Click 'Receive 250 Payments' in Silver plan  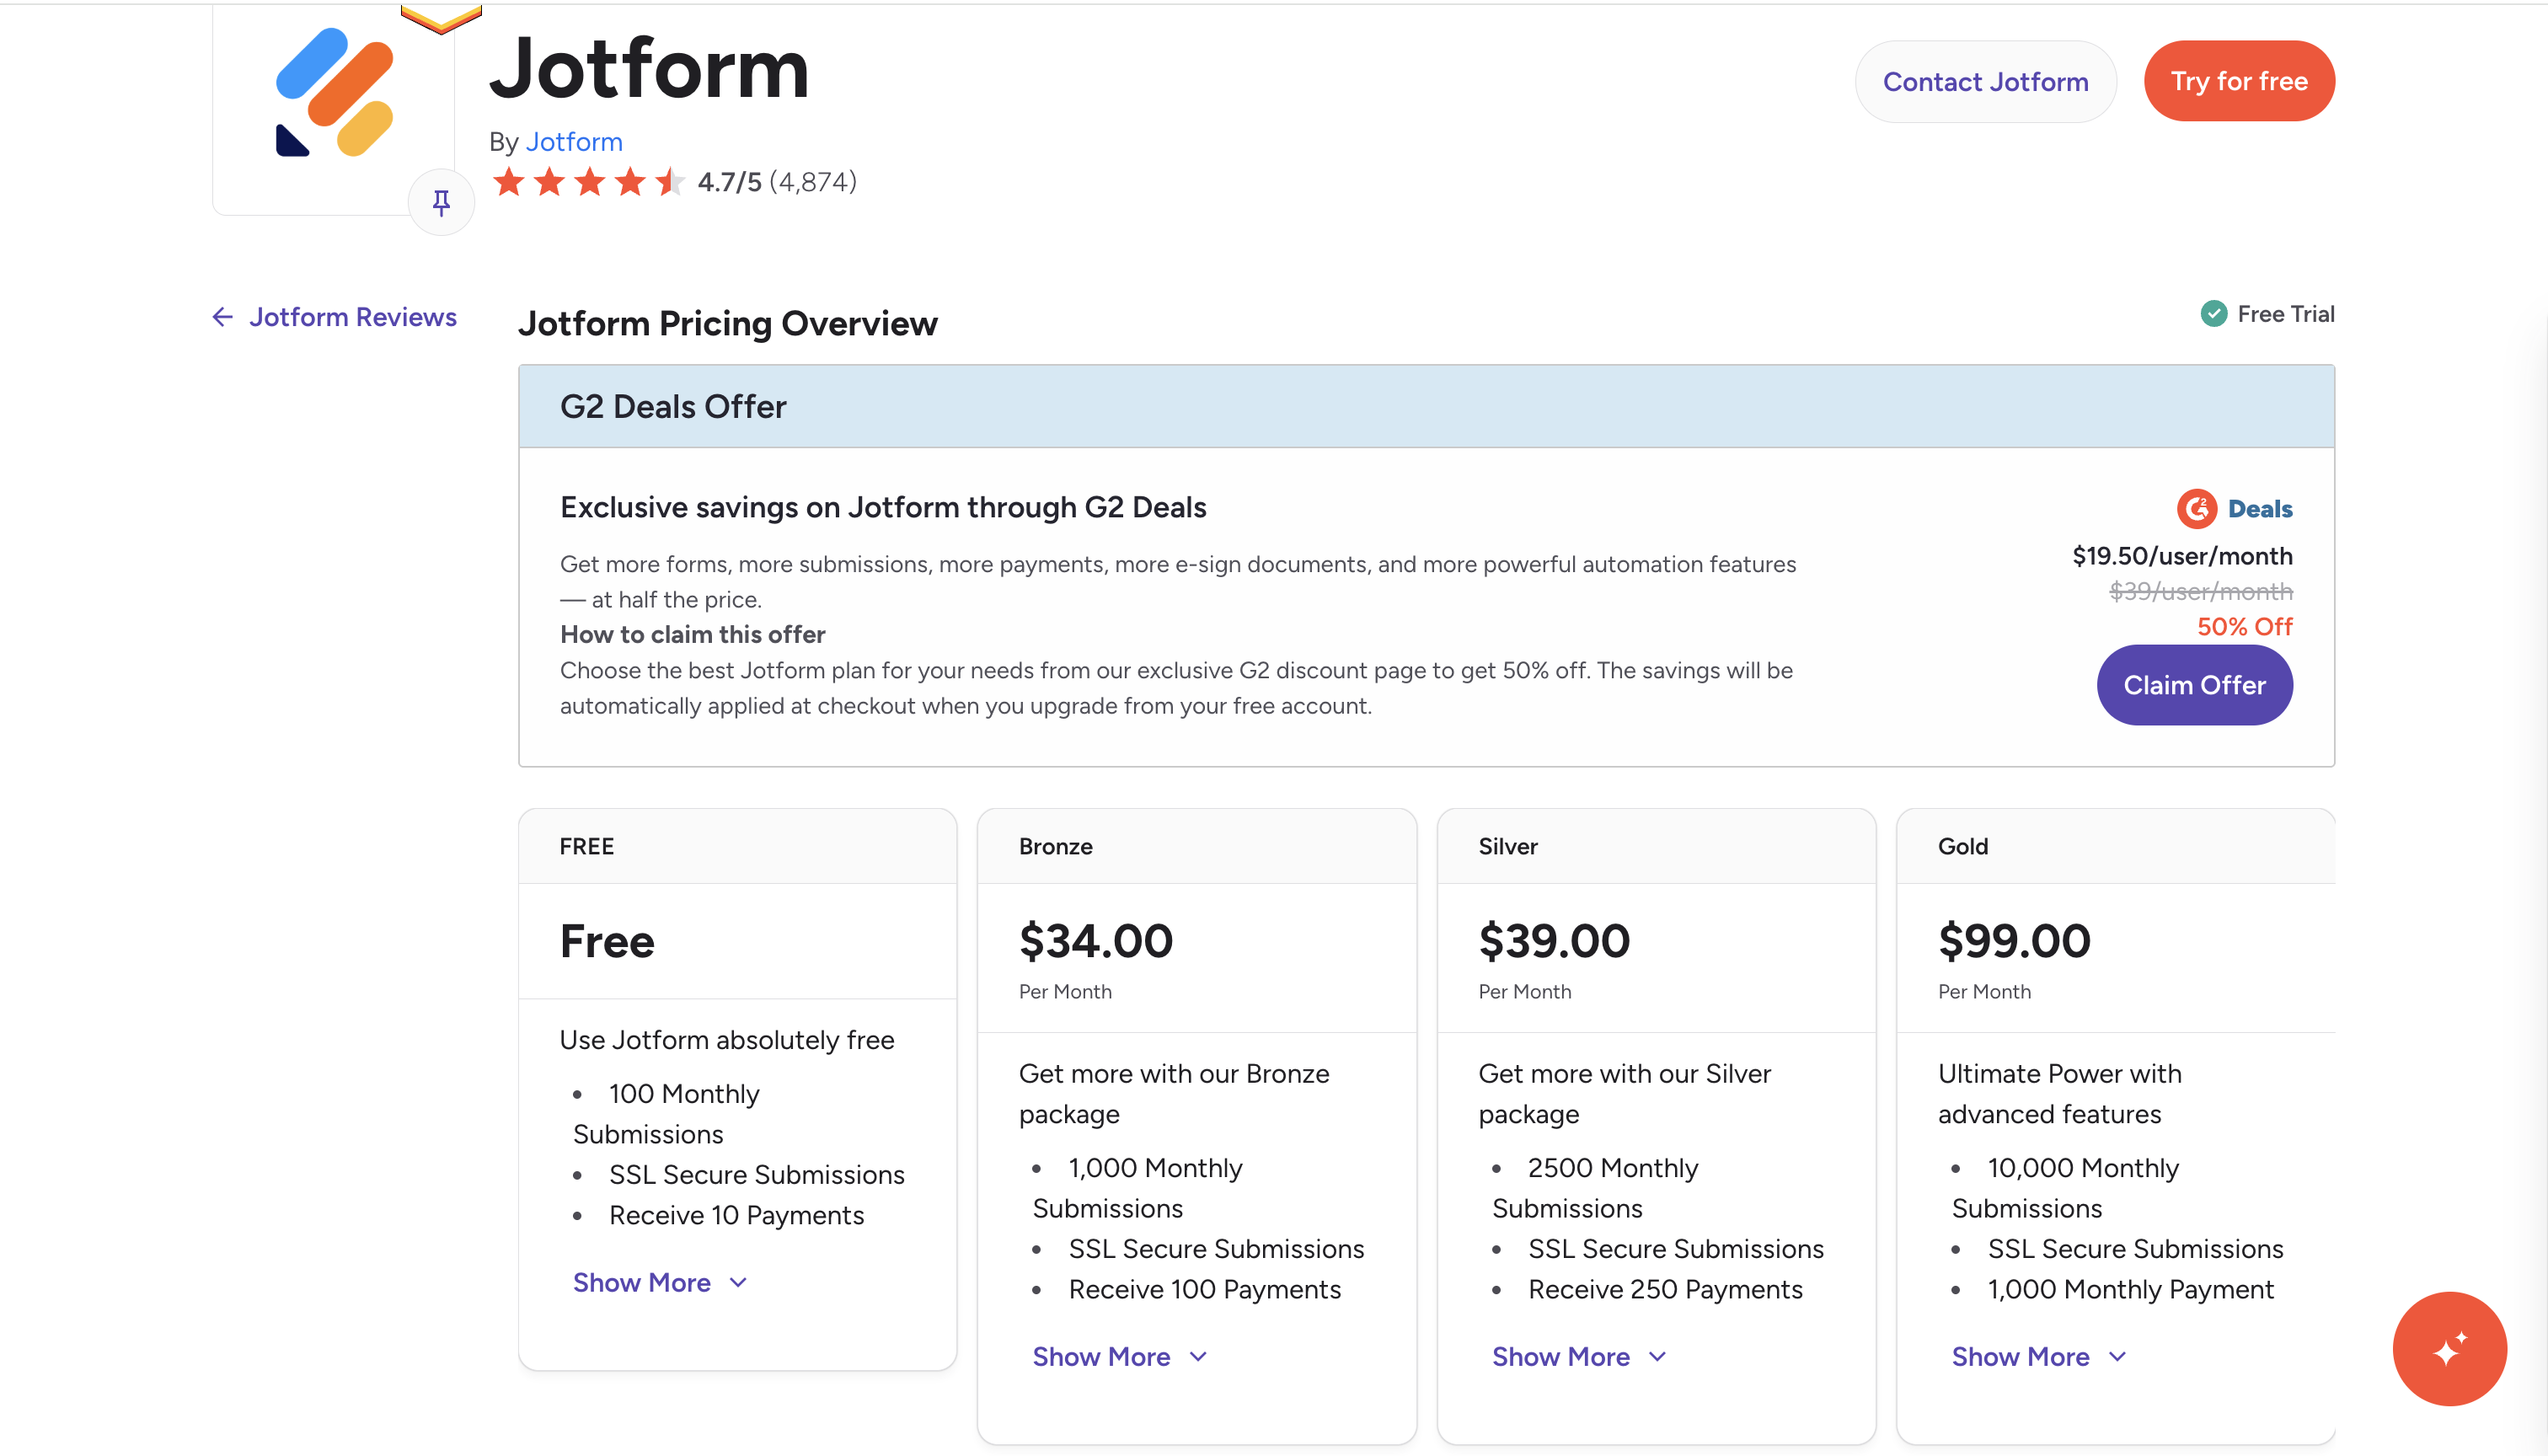click(x=1665, y=1289)
